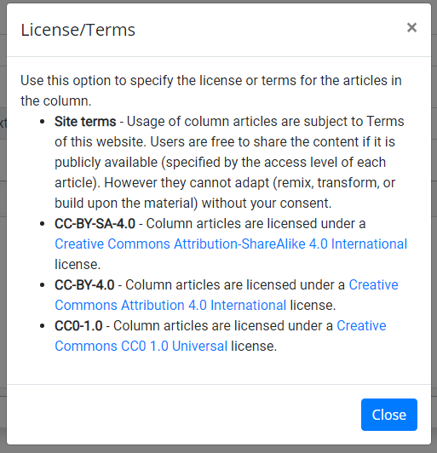Select the bold CC-BY-4.0 label

pos(84,285)
